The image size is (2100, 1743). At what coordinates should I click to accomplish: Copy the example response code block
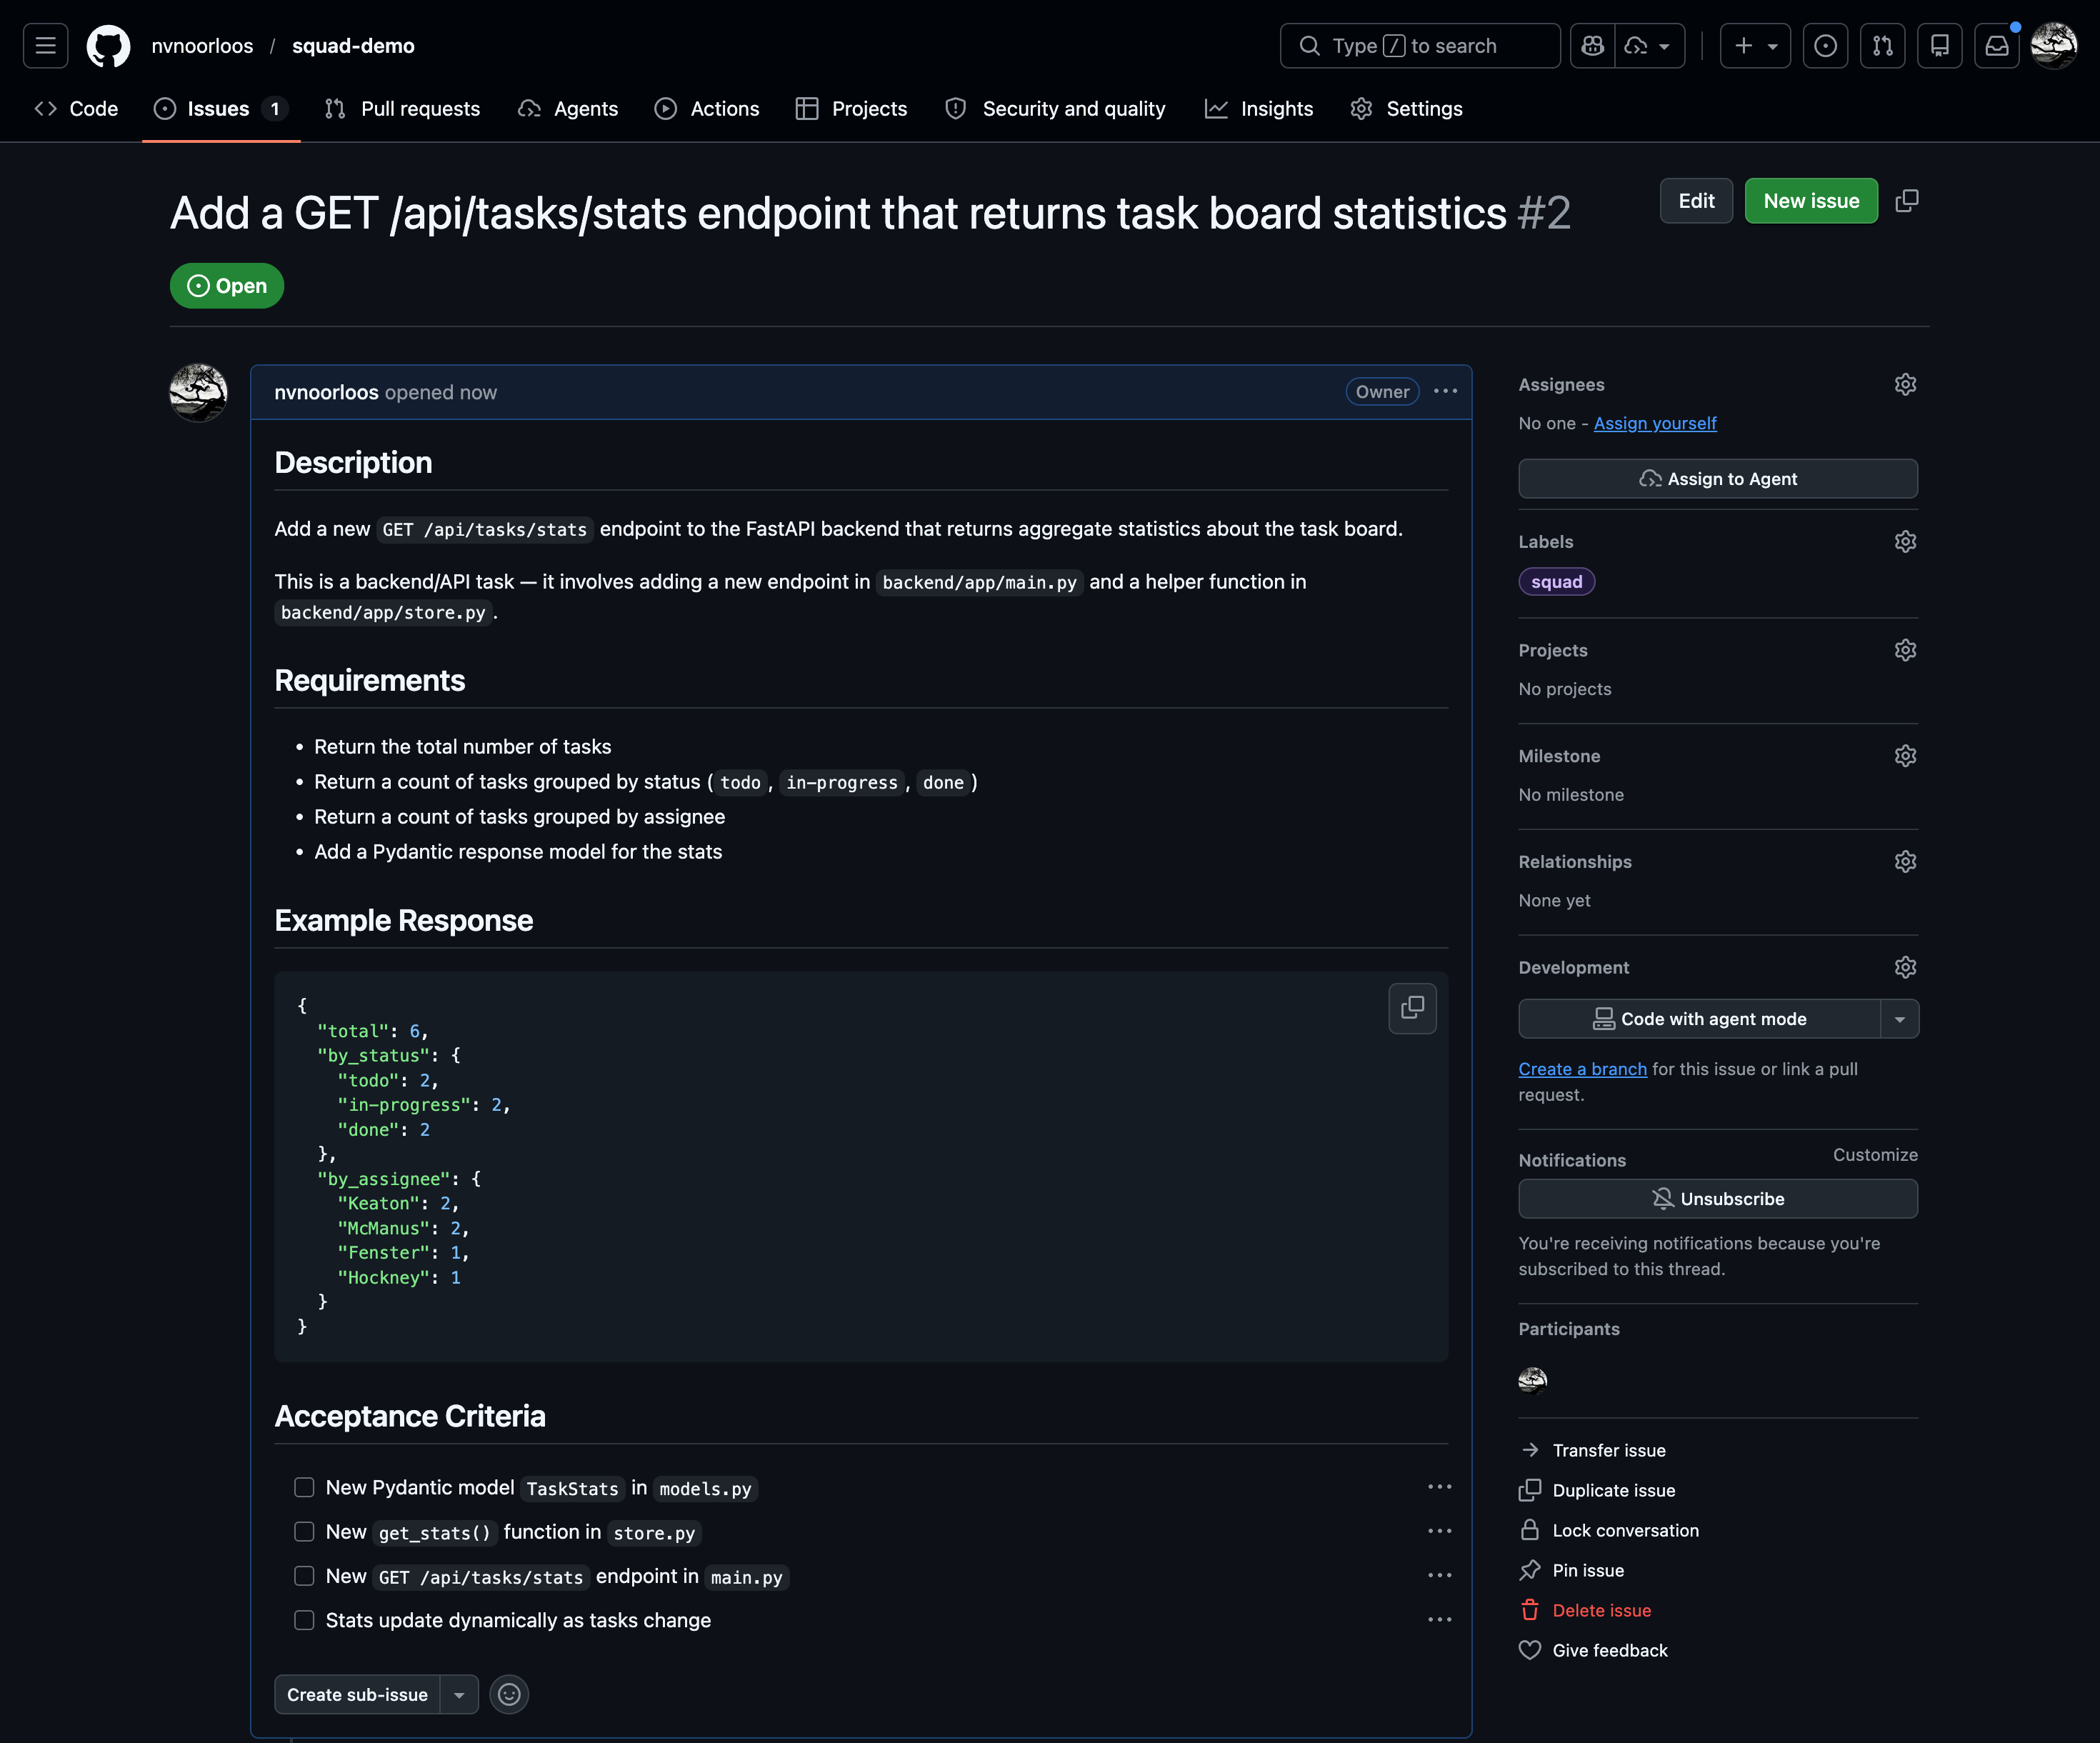(x=1411, y=1008)
